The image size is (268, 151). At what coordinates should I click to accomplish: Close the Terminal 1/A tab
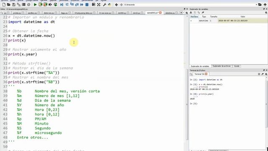point(206,74)
